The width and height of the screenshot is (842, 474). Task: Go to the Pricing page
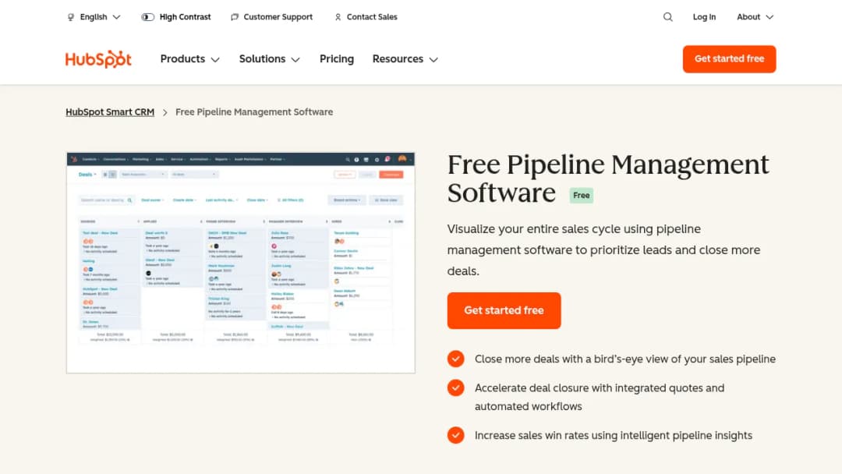point(337,59)
